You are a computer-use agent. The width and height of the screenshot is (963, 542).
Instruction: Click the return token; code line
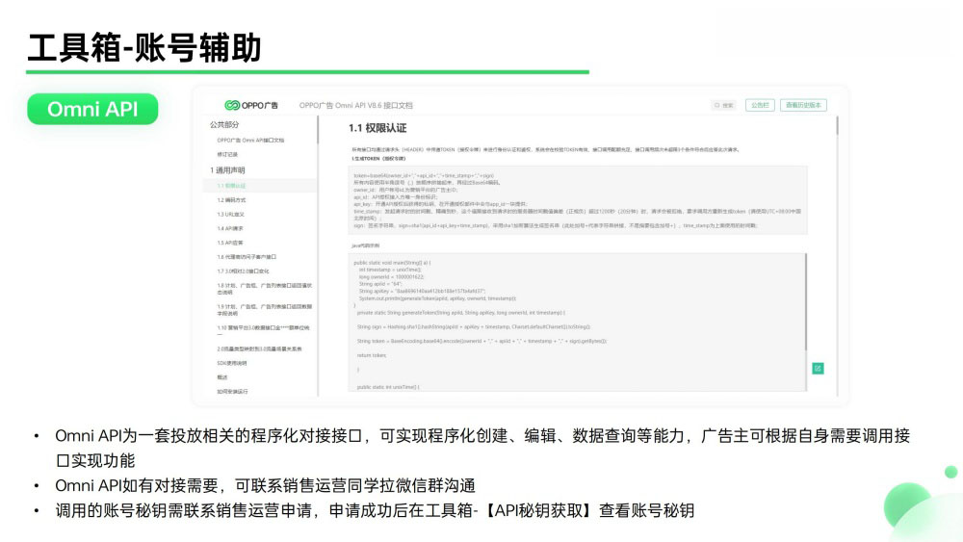pos(372,355)
